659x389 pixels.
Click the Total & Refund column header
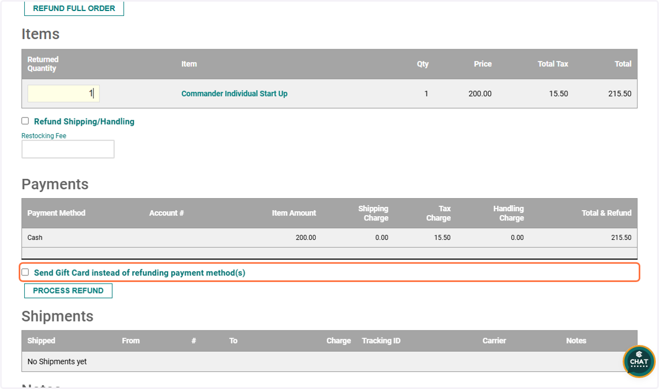tap(607, 213)
